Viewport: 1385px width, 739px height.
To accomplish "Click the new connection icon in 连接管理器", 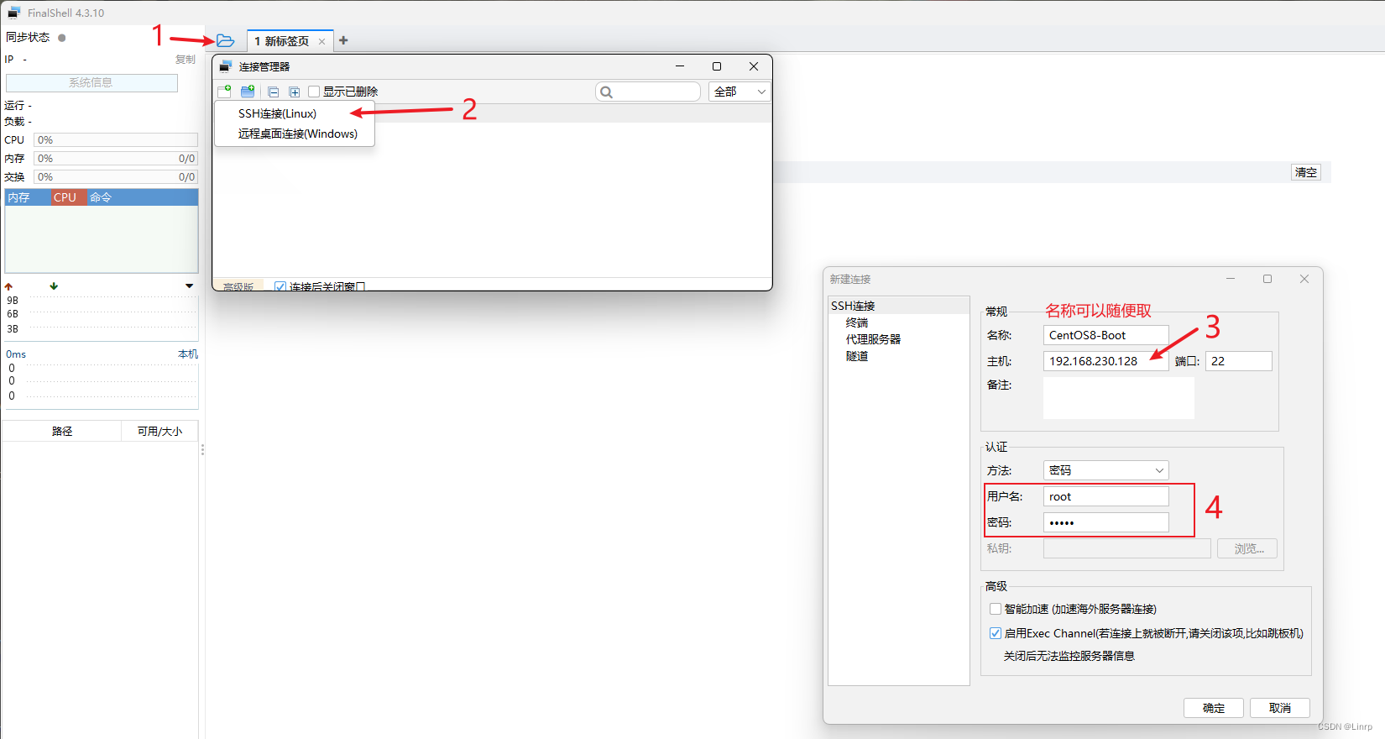I will [224, 92].
